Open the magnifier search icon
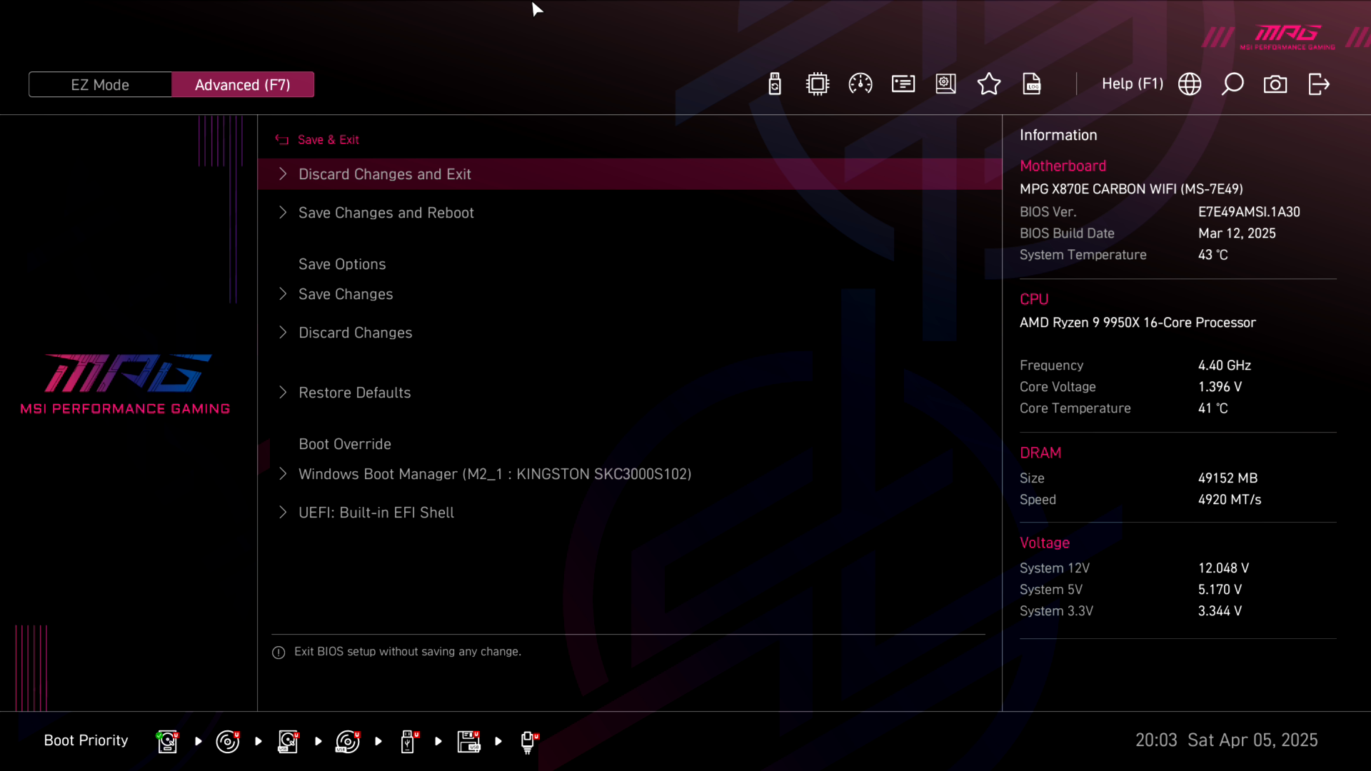The height and width of the screenshot is (771, 1371). (1232, 84)
